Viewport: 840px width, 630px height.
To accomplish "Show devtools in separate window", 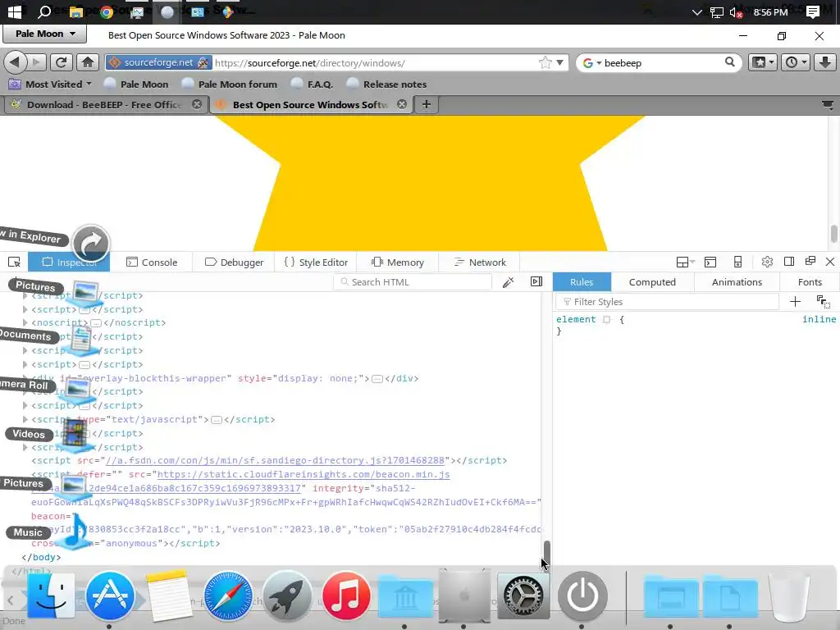I will (810, 261).
